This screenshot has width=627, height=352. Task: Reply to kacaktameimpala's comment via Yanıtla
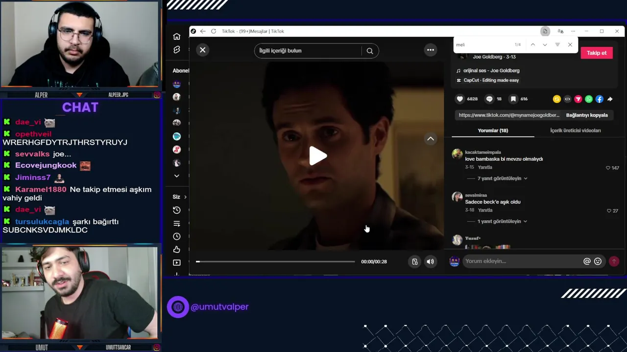pos(485,167)
